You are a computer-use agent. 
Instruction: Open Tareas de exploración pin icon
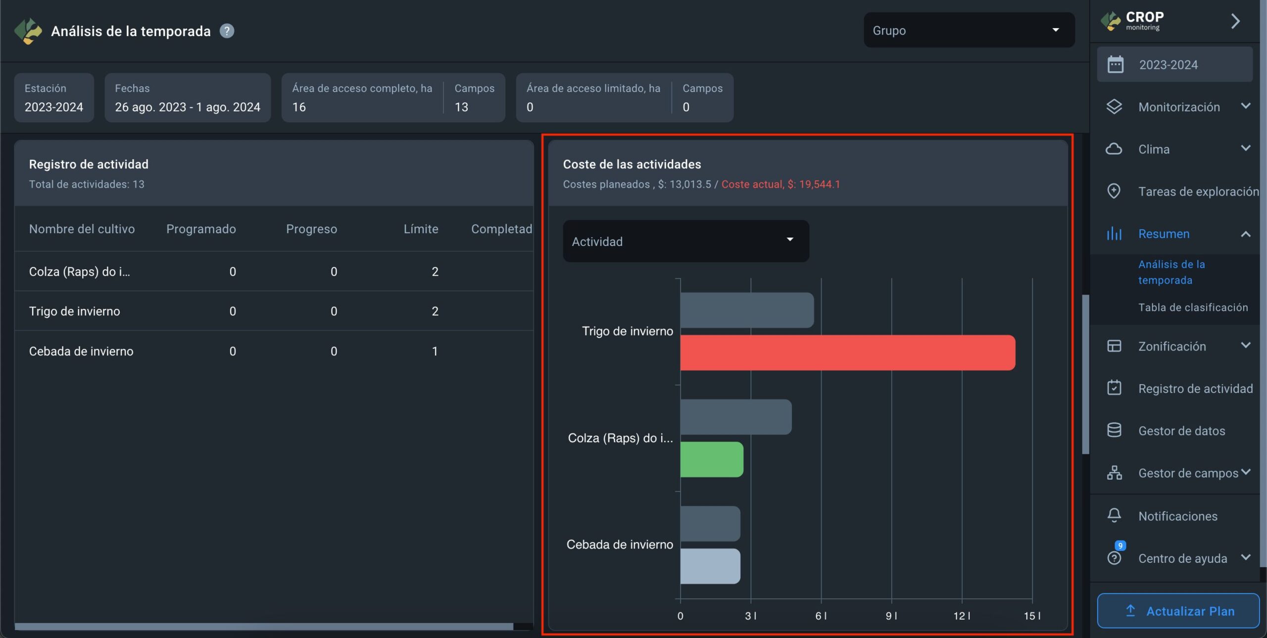coord(1114,191)
